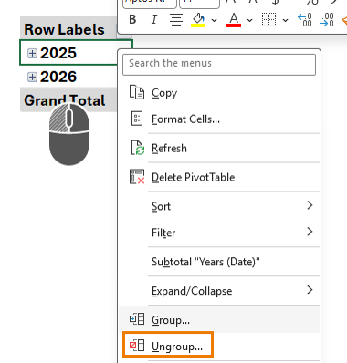Screen dimensions: 347x363
Task: Open the fill color dropdown arrow
Action: point(215,20)
